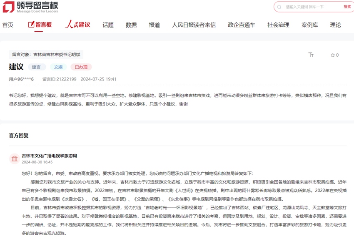
Task: Focus the keyword search input field
Action: (x=310, y=7)
